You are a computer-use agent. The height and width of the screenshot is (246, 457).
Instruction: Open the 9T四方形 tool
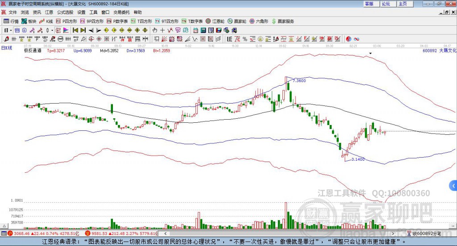(x=167, y=21)
